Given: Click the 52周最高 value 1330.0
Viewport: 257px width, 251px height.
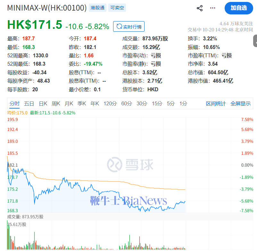Looking at the screenshot, I should [x=40, y=55].
